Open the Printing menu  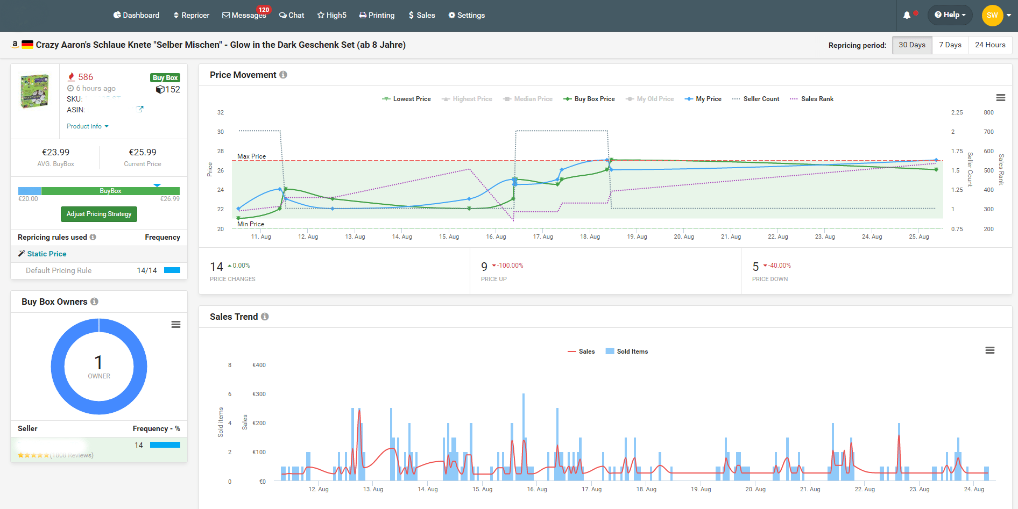(377, 15)
